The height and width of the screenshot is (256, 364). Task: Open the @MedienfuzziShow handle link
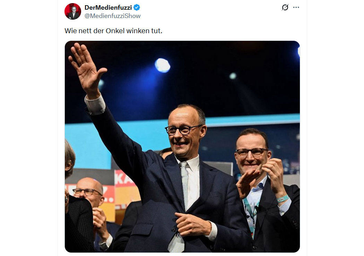point(113,16)
